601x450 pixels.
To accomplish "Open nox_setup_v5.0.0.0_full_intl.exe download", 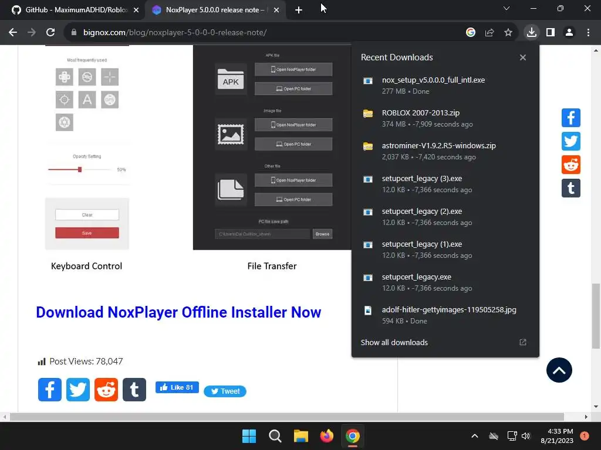I will (445, 86).
